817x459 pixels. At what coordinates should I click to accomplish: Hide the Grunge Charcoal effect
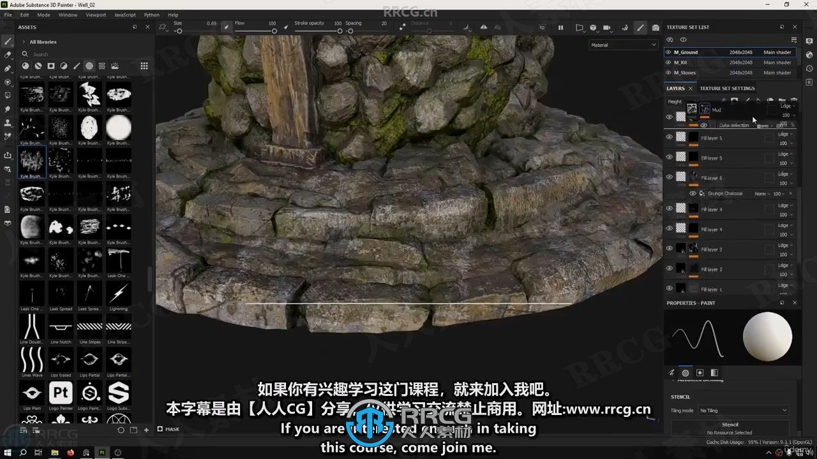[693, 194]
